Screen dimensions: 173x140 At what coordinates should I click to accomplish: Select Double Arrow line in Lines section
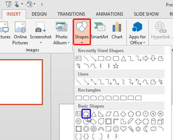[x=94, y=82]
